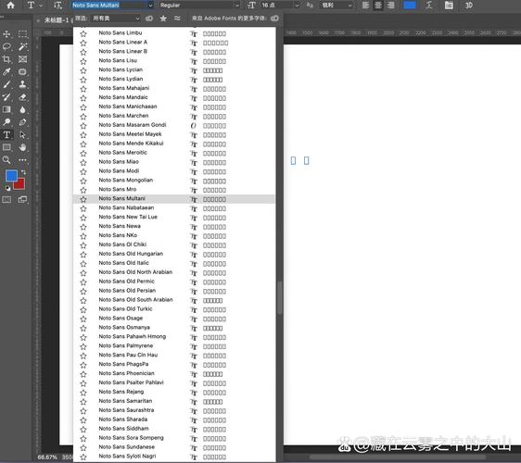Viewport: 521px width, 463px height.
Task: Open the font family dropdown arrow
Action: click(x=150, y=6)
